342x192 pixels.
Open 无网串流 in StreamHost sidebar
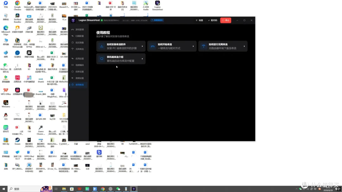[x=78, y=49]
